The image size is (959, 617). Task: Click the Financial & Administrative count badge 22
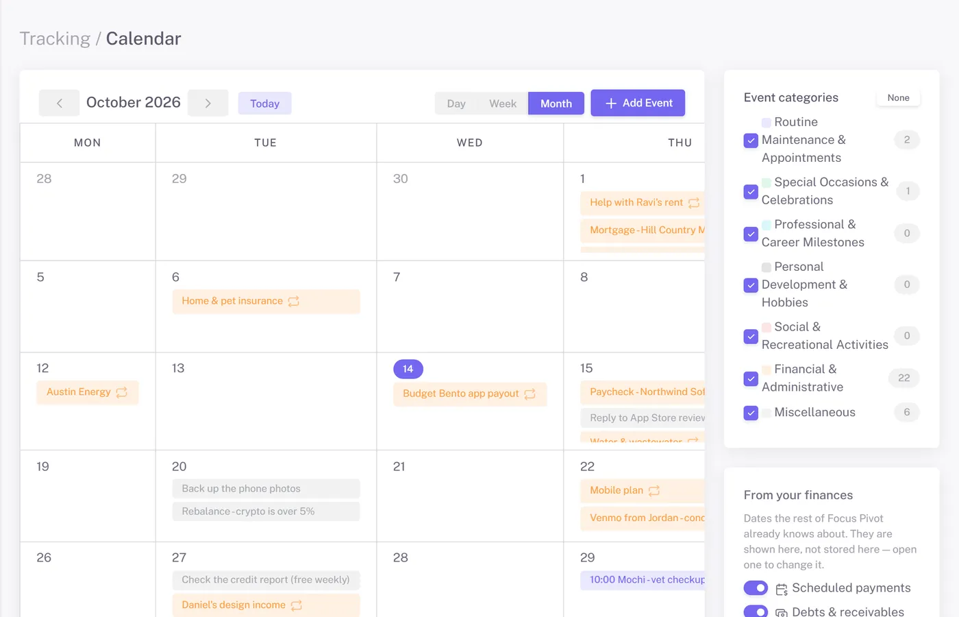tap(904, 378)
